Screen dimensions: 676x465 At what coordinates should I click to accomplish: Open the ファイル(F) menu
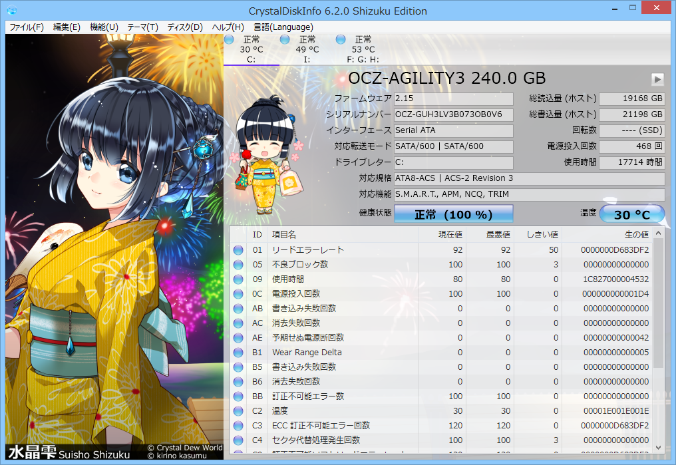27,27
